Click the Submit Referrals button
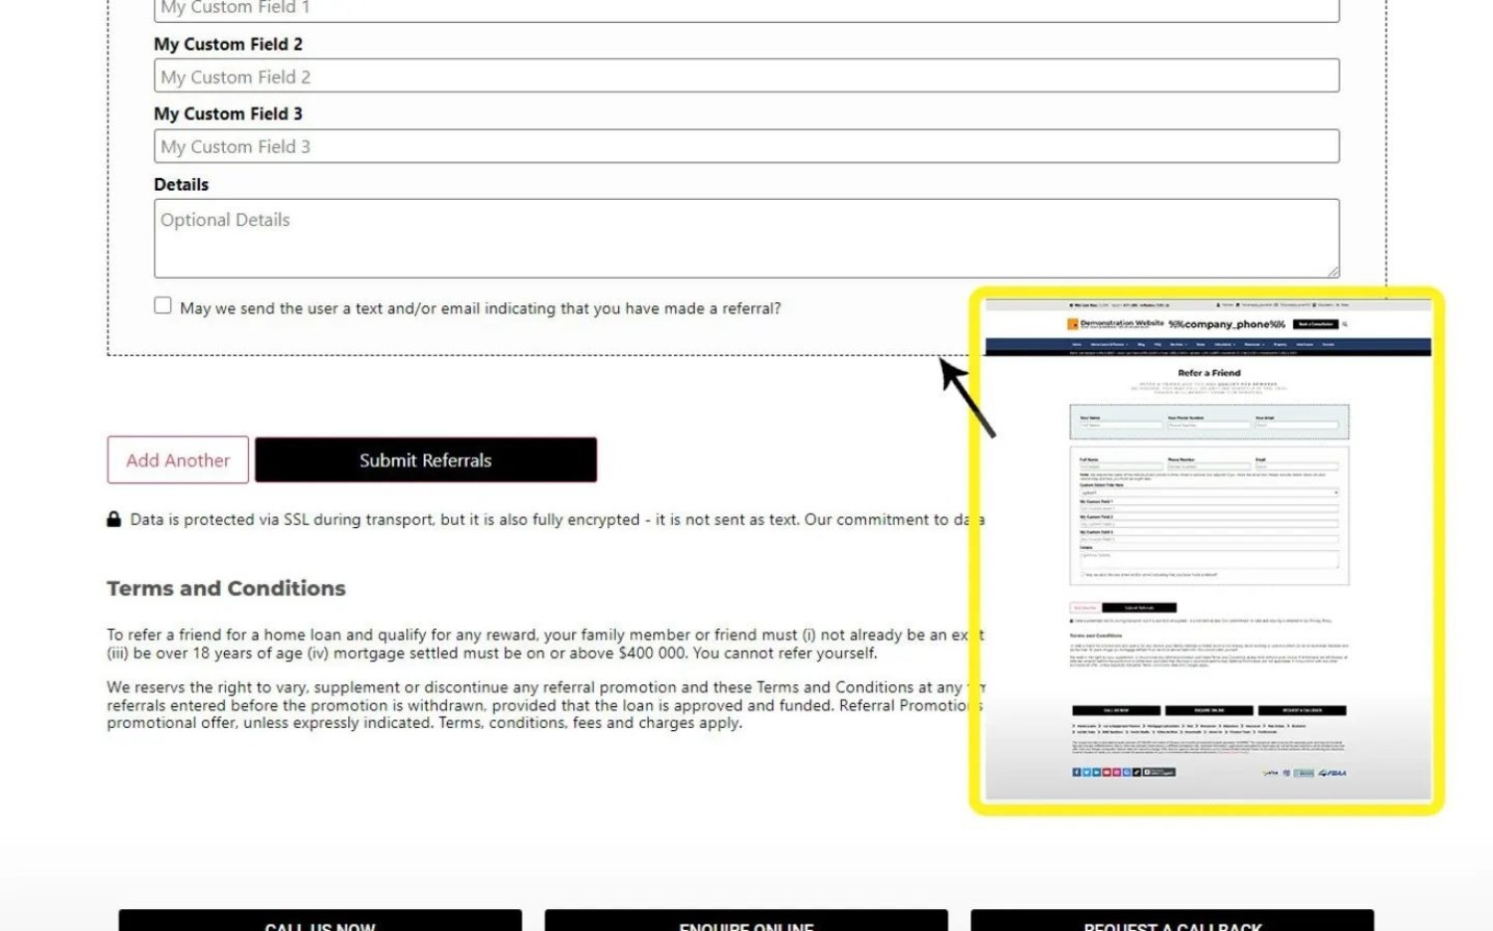 [x=425, y=461]
